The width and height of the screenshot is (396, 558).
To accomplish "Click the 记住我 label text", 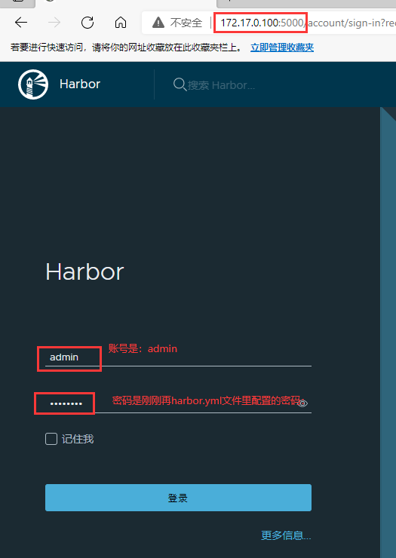I will pyautogui.click(x=78, y=439).
